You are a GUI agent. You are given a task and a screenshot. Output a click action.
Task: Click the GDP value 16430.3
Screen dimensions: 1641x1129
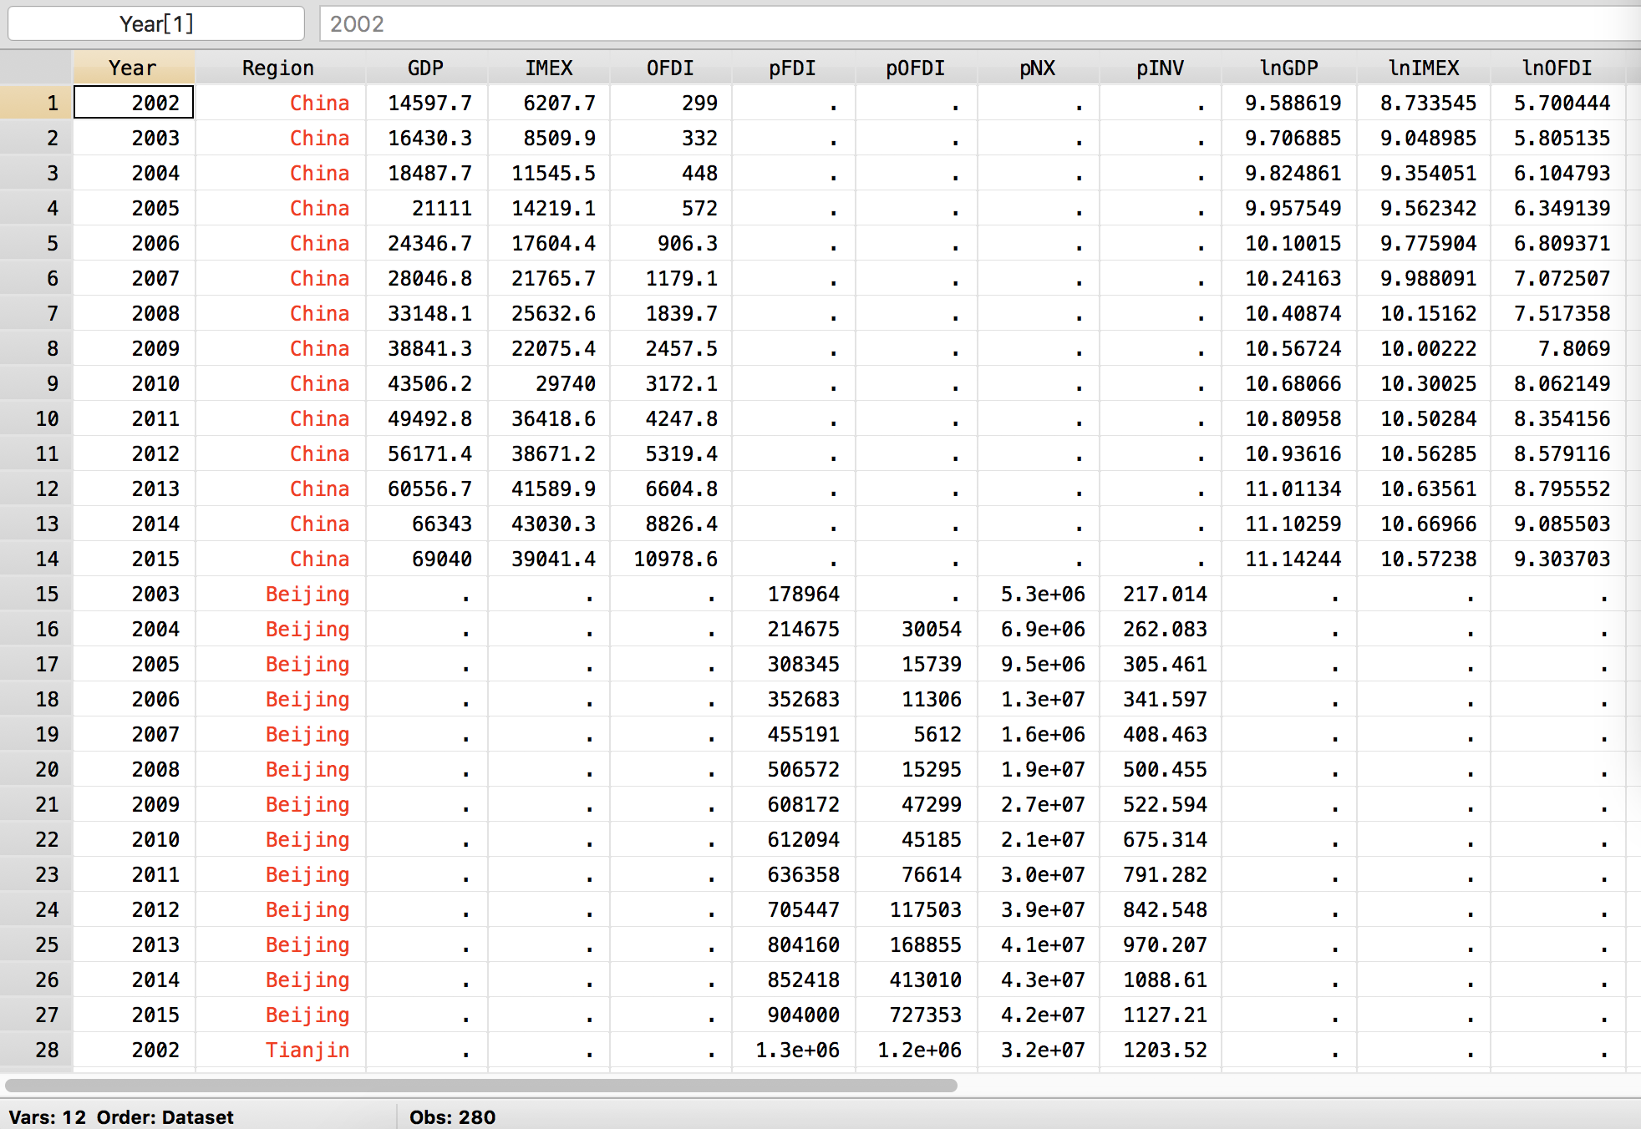(429, 138)
